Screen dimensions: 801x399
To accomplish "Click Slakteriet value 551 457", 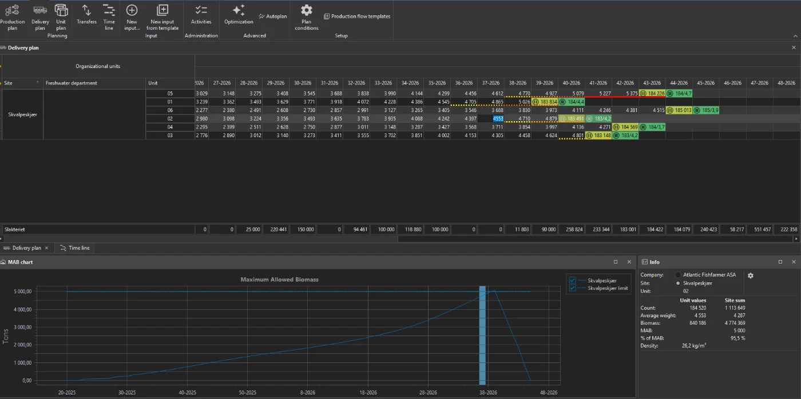I will tap(760, 229).
